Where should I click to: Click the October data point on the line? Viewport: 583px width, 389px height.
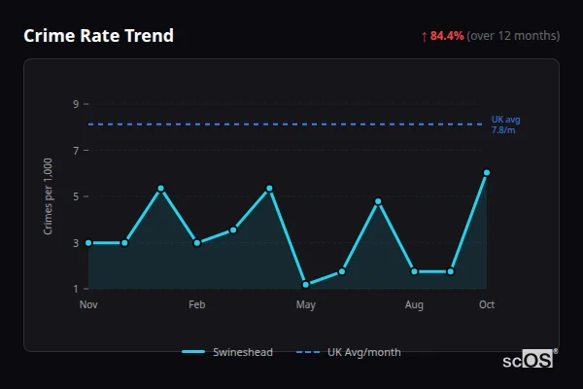pyautogui.click(x=487, y=173)
